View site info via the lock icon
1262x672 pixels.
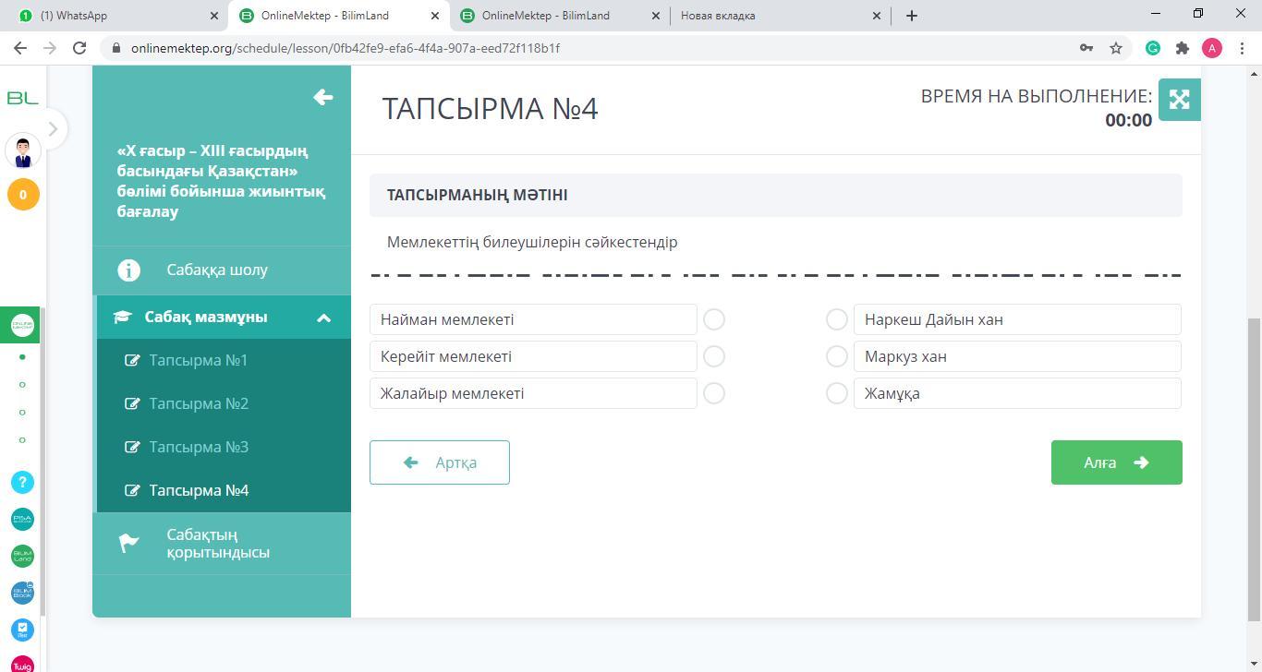click(x=115, y=48)
